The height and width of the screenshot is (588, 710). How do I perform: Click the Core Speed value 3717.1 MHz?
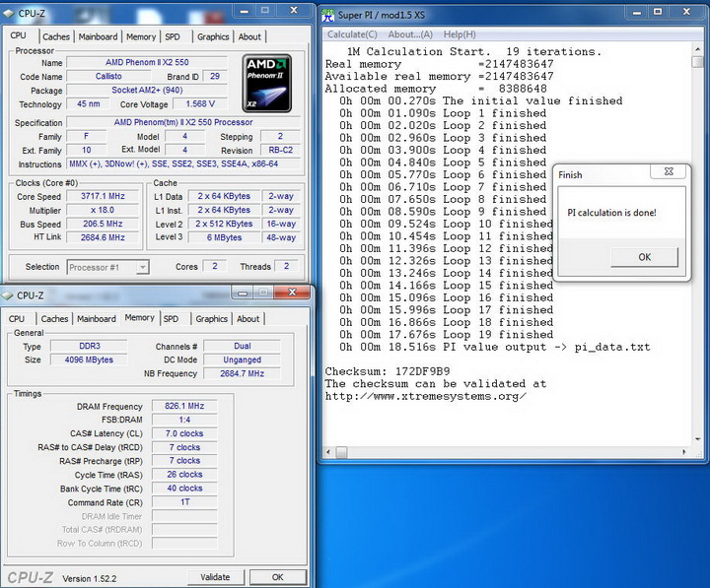tap(103, 196)
